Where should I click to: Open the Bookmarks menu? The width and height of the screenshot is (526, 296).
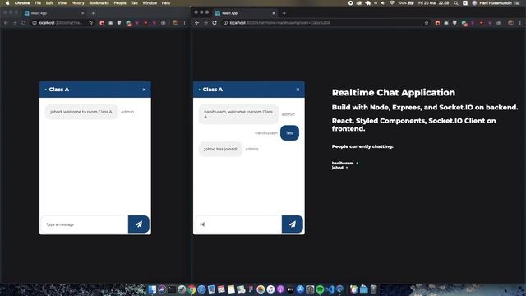click(99, 3)
